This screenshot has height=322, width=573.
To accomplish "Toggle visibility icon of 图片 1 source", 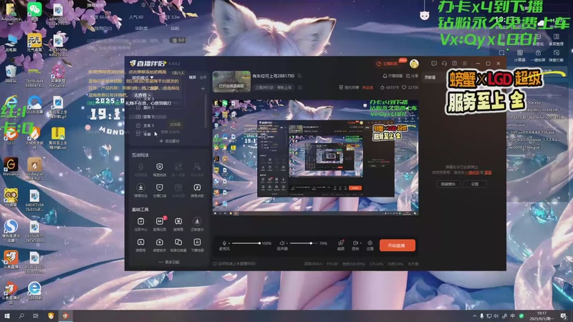I will 138,108.
